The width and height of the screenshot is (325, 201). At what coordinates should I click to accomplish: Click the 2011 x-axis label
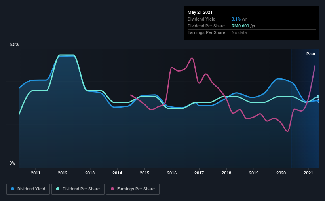[x=36, y=173]
